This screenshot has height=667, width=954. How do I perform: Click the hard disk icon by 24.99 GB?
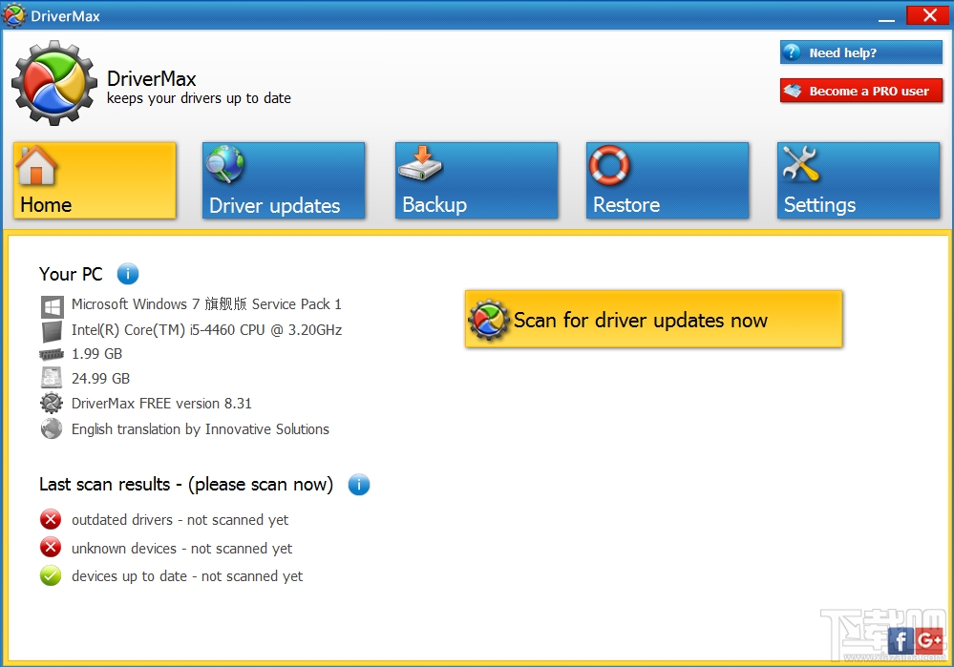pos(52,378)
